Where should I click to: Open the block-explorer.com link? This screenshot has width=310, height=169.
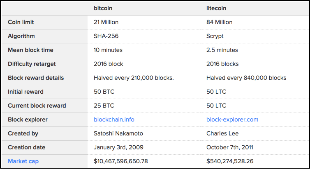pyautogui.click(x=232, y=119)
